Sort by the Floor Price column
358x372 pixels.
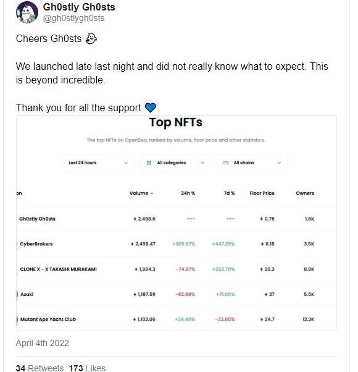pos(262,193)
